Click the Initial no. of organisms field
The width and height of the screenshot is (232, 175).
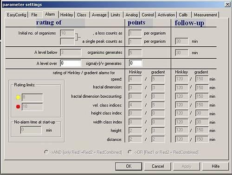click(67, 33)
